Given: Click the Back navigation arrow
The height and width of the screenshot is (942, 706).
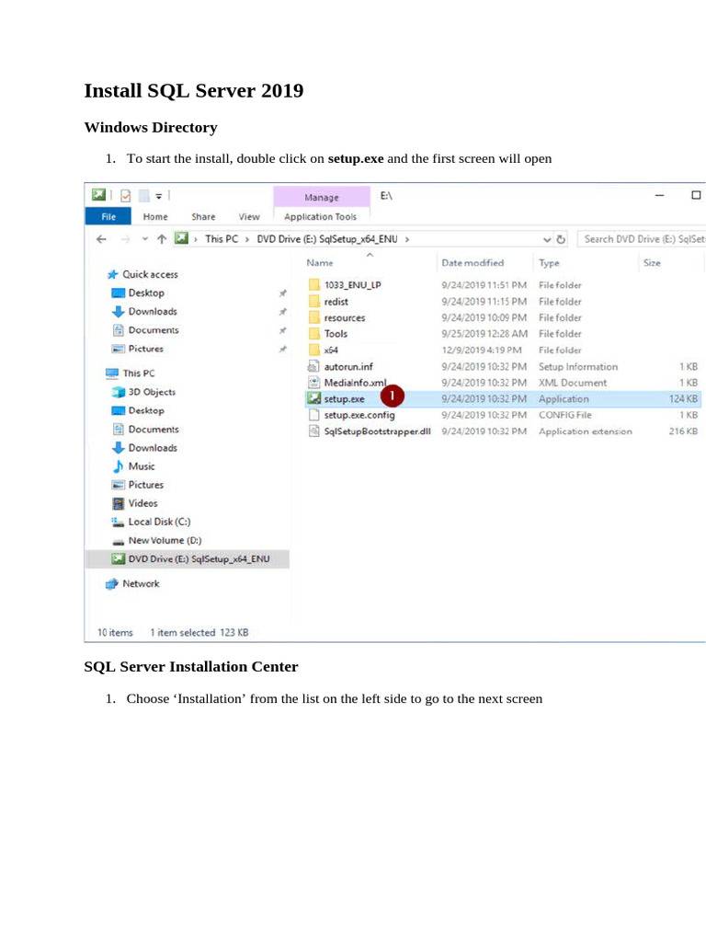Looking at the screenshot, I should click(x=100, y=239).
